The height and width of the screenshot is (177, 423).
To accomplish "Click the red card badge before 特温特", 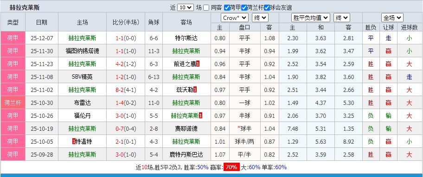I will (x=74, y=141).
